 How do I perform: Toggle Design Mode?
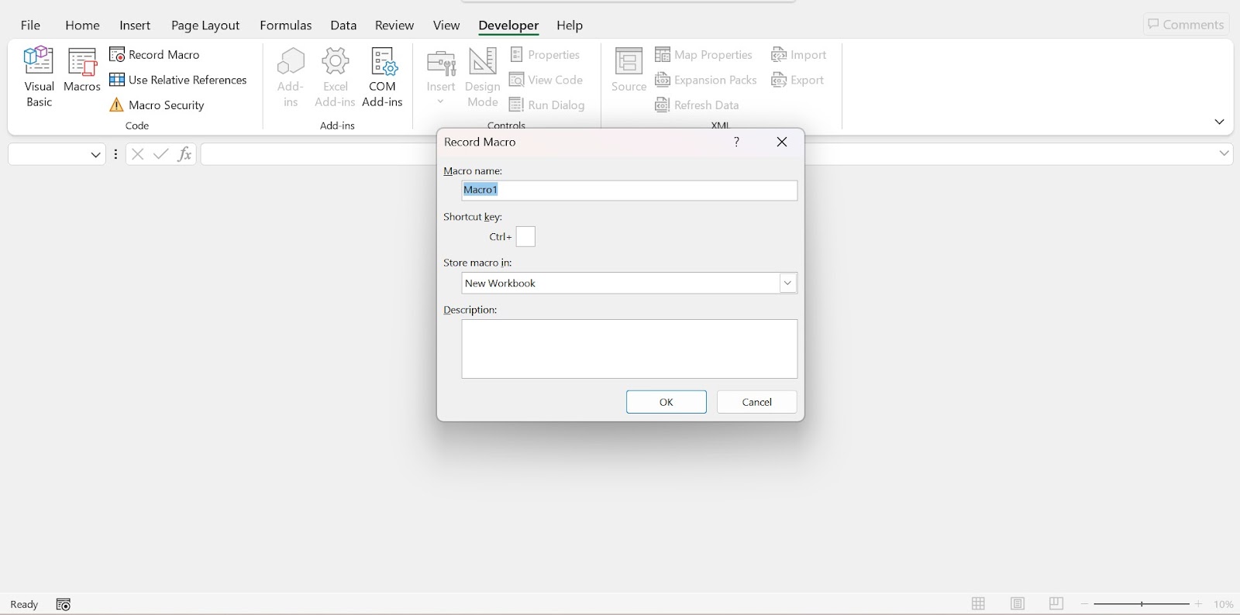[x=483, y=77]
